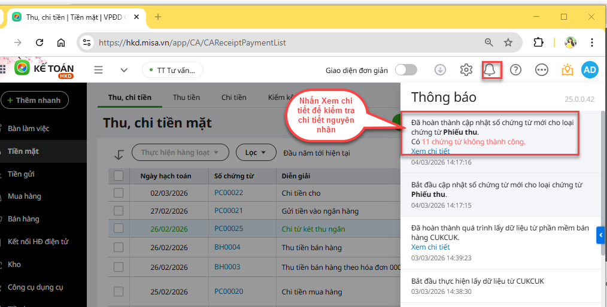Open voucher link PC00021
Screen dimensions: 607x307
pyautogui.click(x=229, y=211)
